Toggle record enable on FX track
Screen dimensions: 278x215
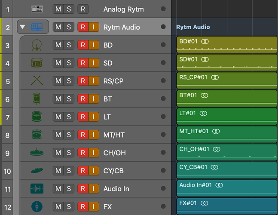(83, 207)
